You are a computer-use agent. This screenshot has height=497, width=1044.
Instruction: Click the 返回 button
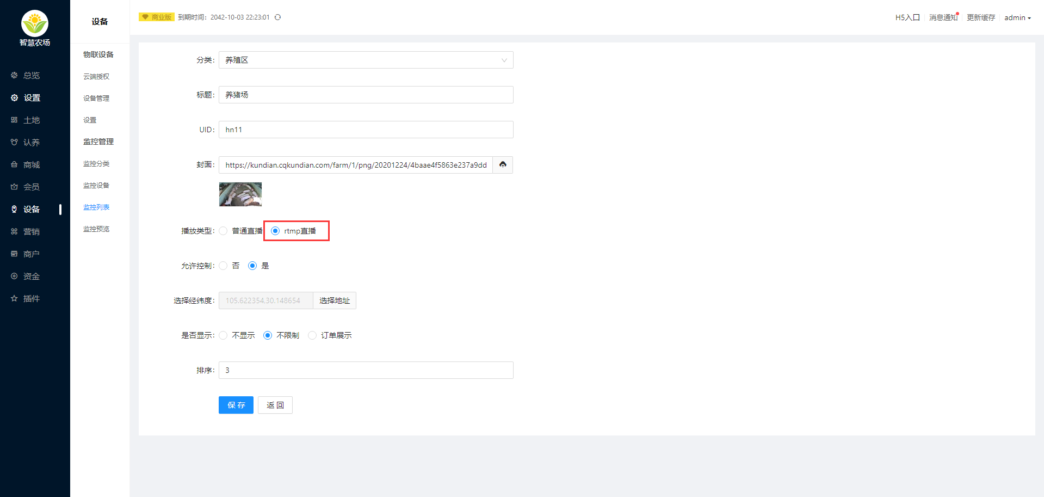coord(275,405)
